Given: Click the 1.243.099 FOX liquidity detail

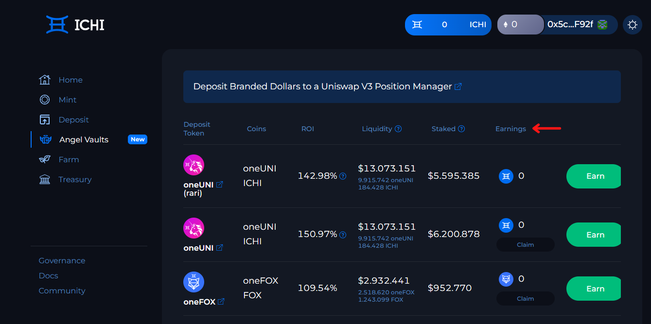Looking at the screenshot, I should pyautogui.click(x=380, y=299).
